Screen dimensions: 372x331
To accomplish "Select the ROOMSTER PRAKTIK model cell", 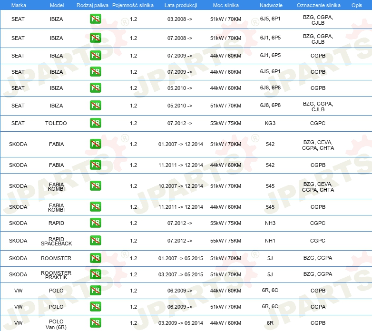I will [x=56, y=275].
